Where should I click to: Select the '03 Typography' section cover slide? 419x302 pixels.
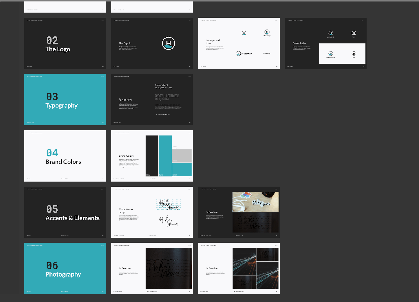pyautogui.click(x=65, y=100)
